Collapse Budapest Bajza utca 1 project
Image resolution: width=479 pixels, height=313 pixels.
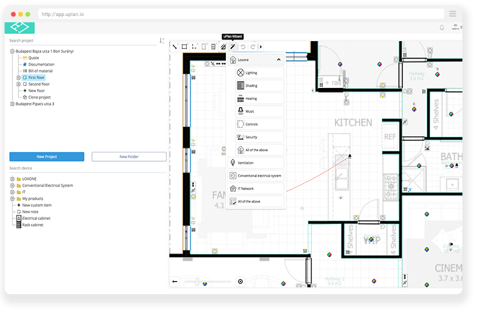pos(12,51)
